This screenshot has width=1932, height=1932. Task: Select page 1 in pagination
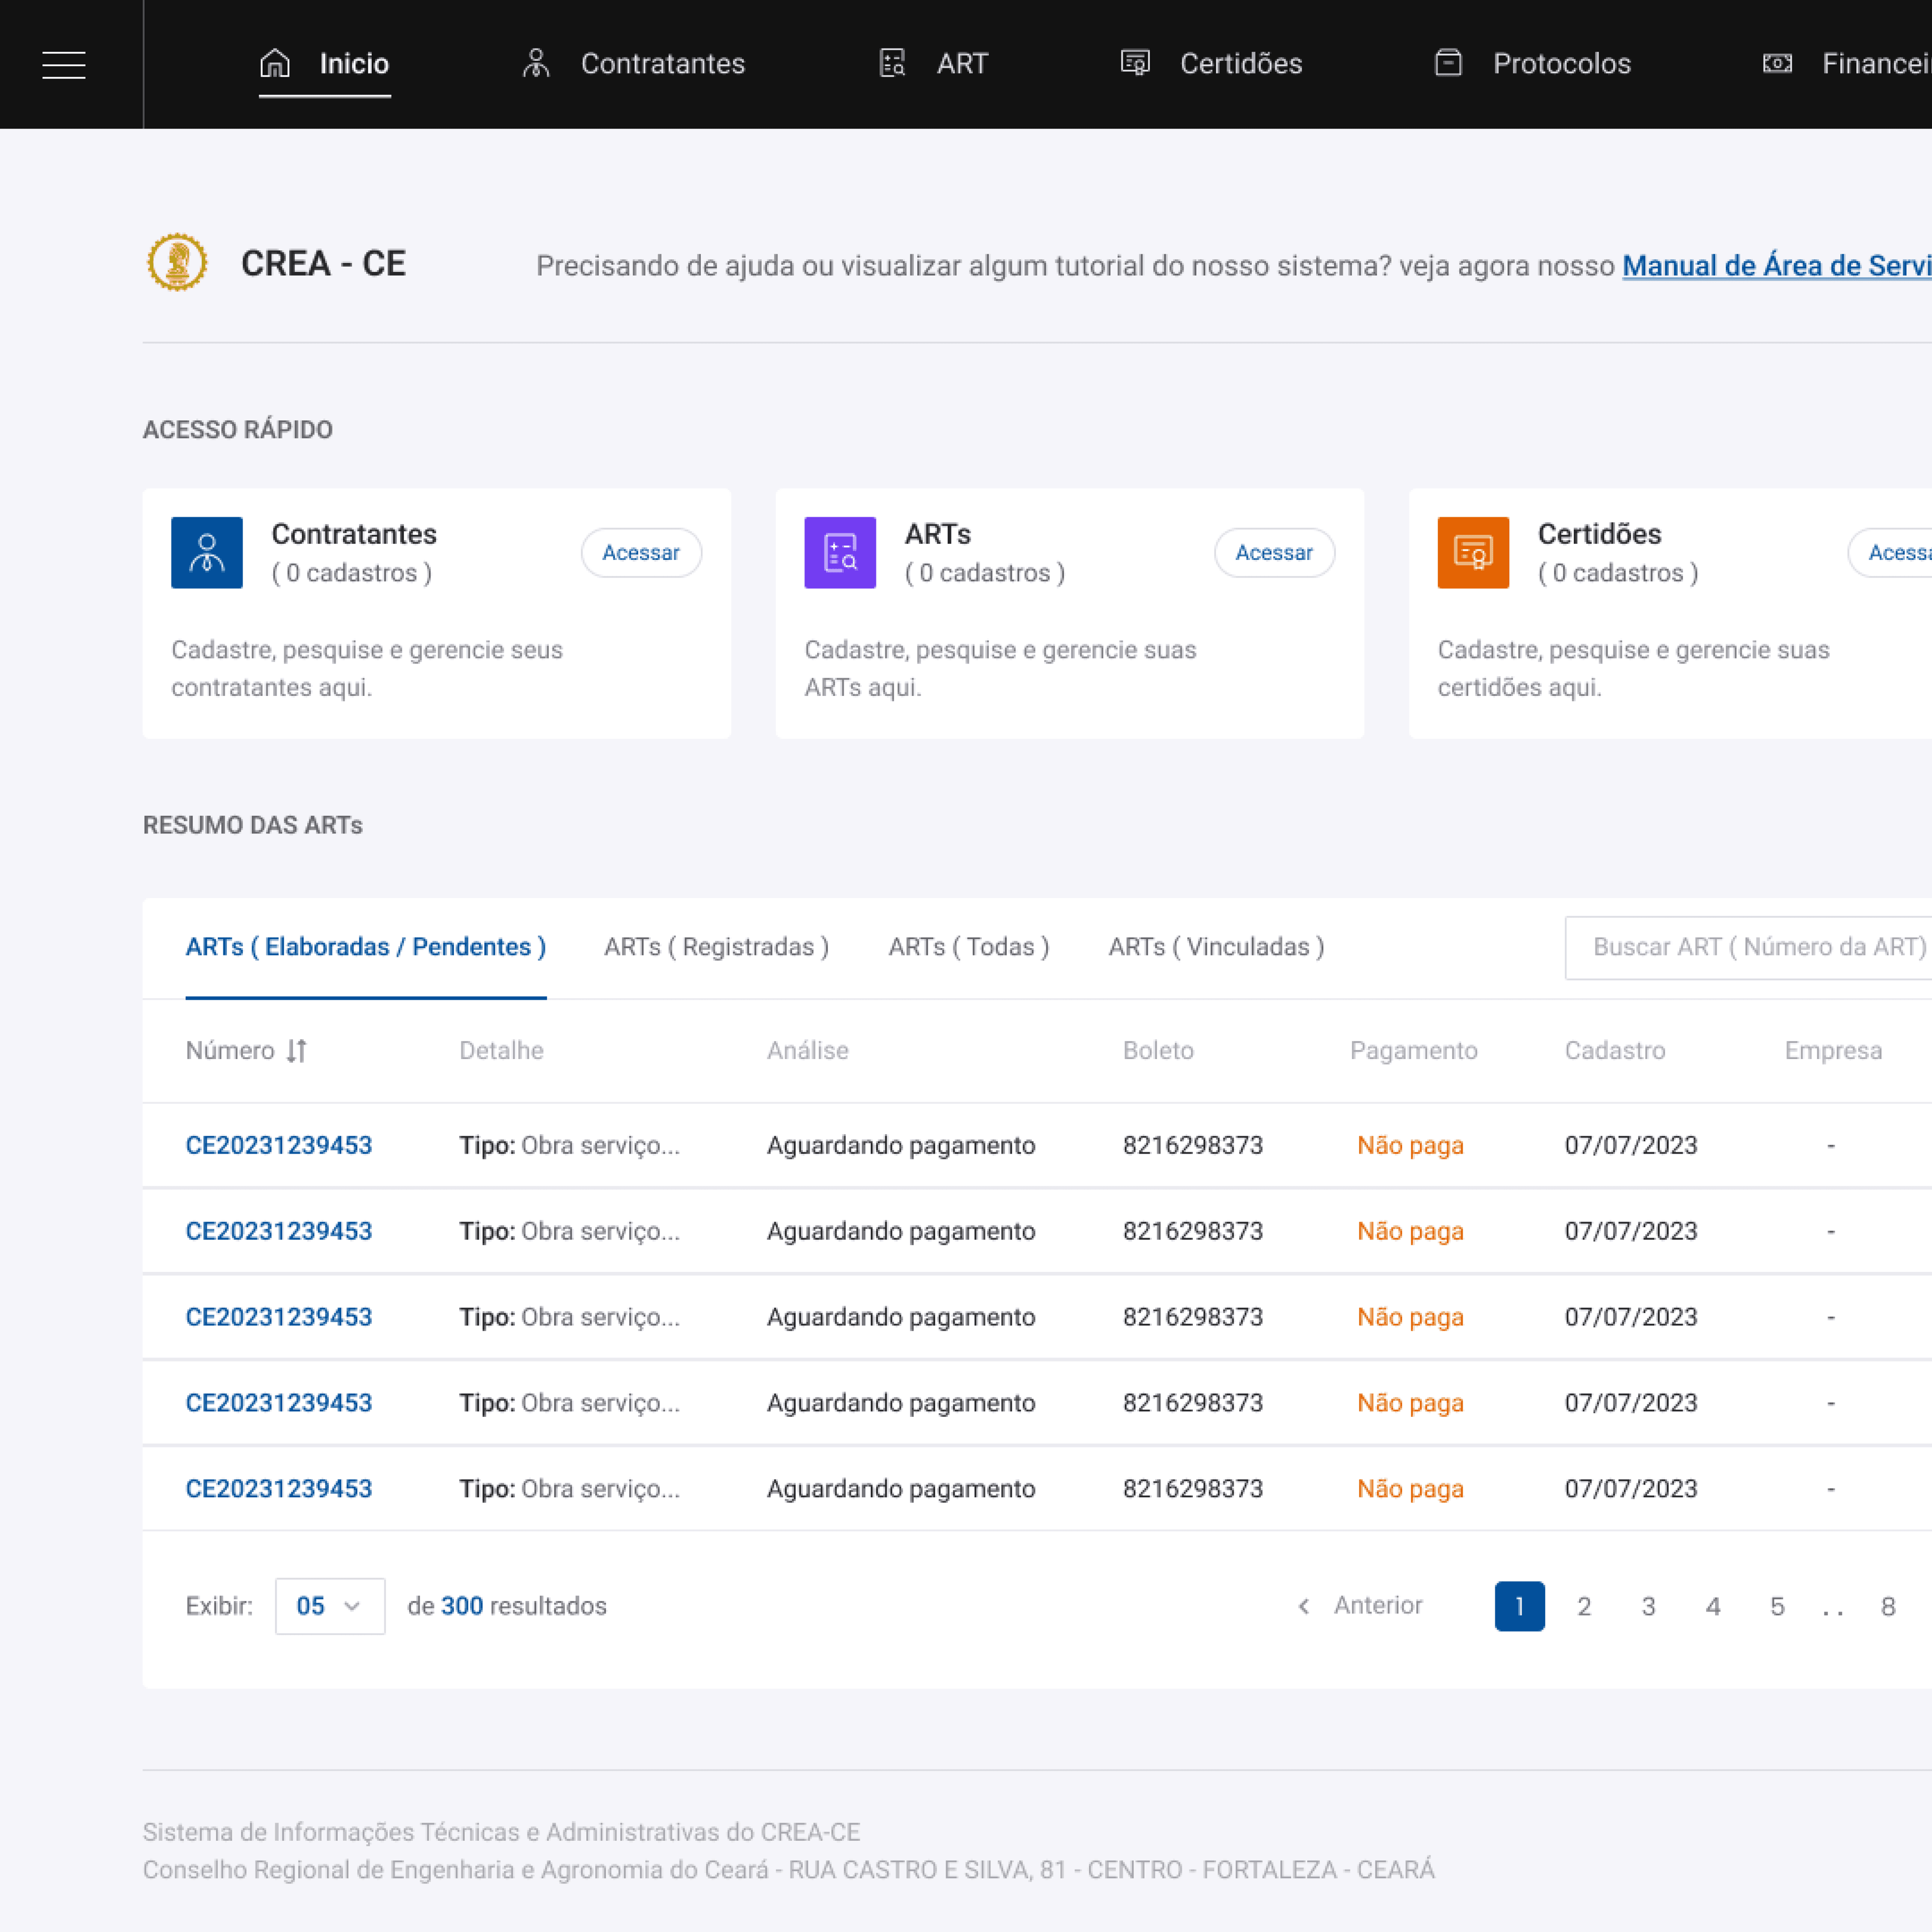[1519, 1606]
